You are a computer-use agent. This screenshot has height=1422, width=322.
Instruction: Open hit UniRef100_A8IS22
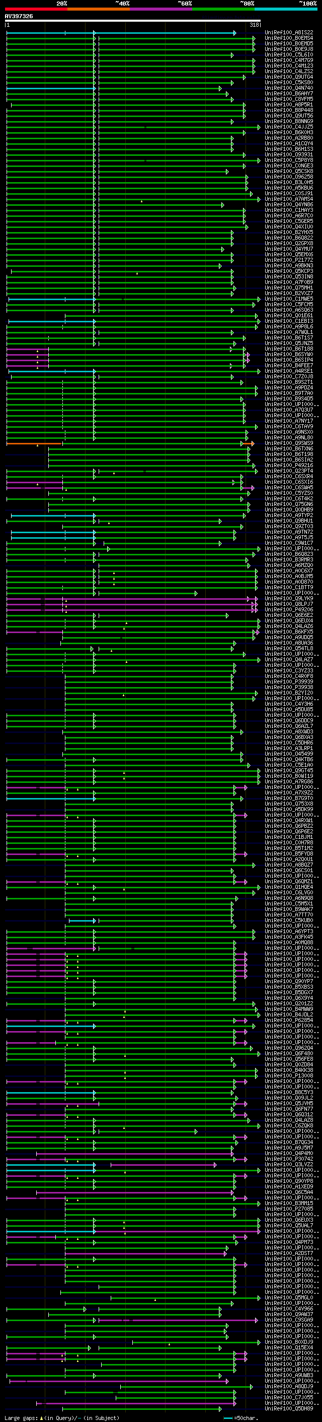(289, 33)
